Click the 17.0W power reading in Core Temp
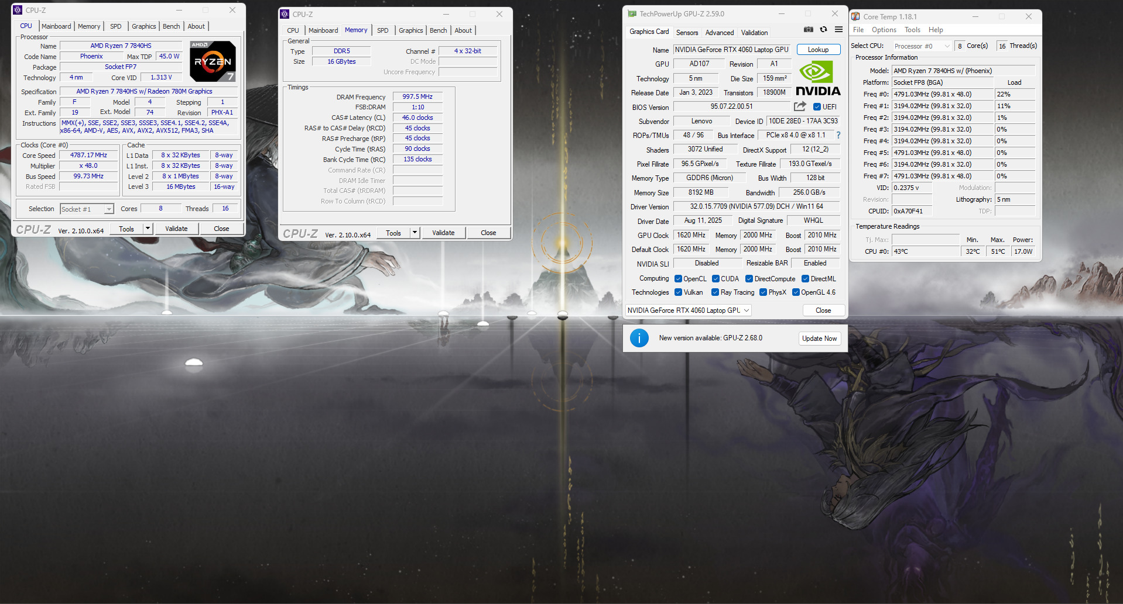Viewport: 1123px width, 604px height. point(1023,251)
